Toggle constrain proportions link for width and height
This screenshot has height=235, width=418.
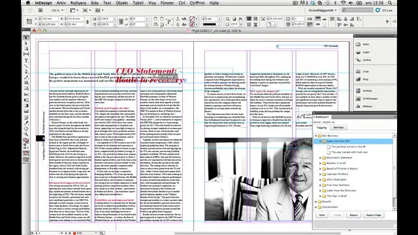pos(87,22)
